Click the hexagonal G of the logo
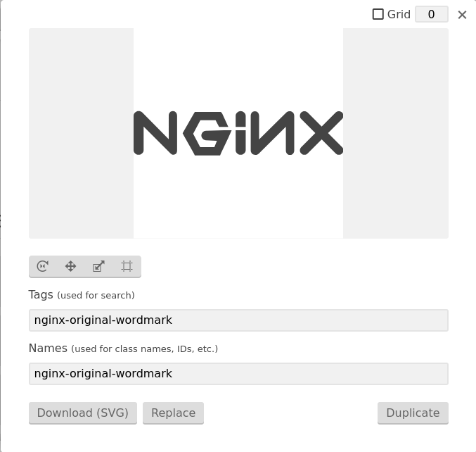The width and height of the screenshot is (476, 452). 207,134
